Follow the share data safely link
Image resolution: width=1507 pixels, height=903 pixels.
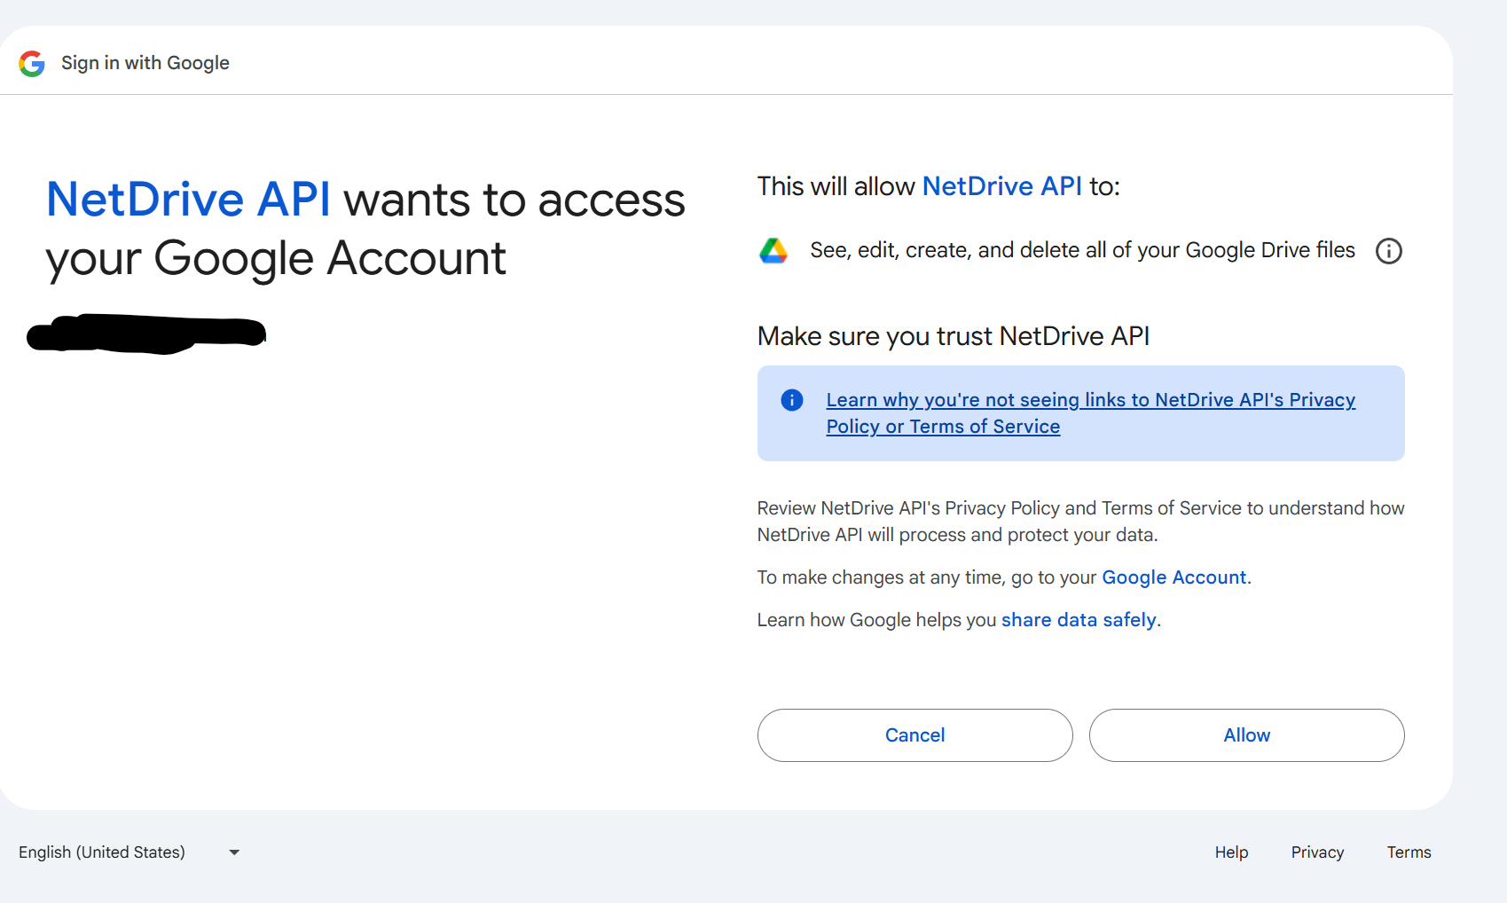click(x=1079, y=620)
